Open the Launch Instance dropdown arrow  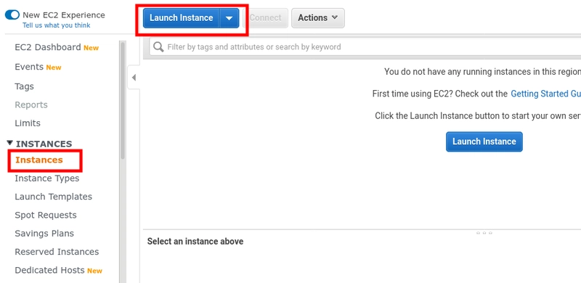(229, 18)
